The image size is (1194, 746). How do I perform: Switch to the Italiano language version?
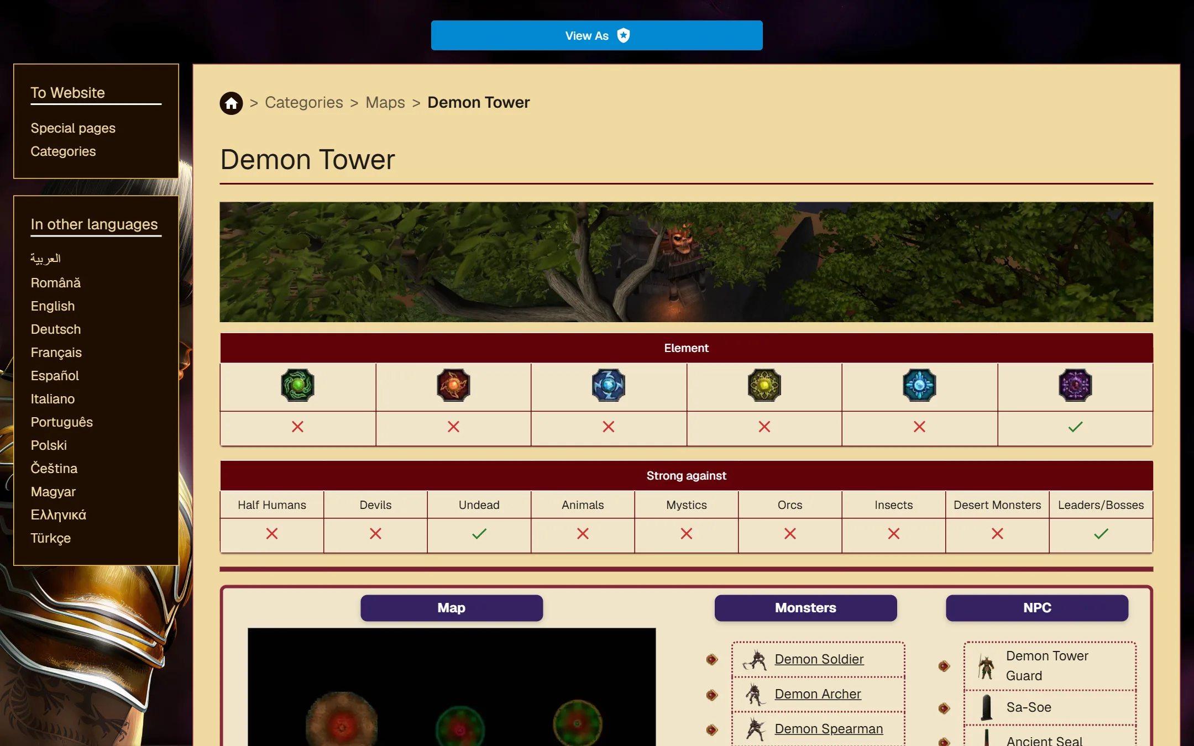[x=53, y=399]
